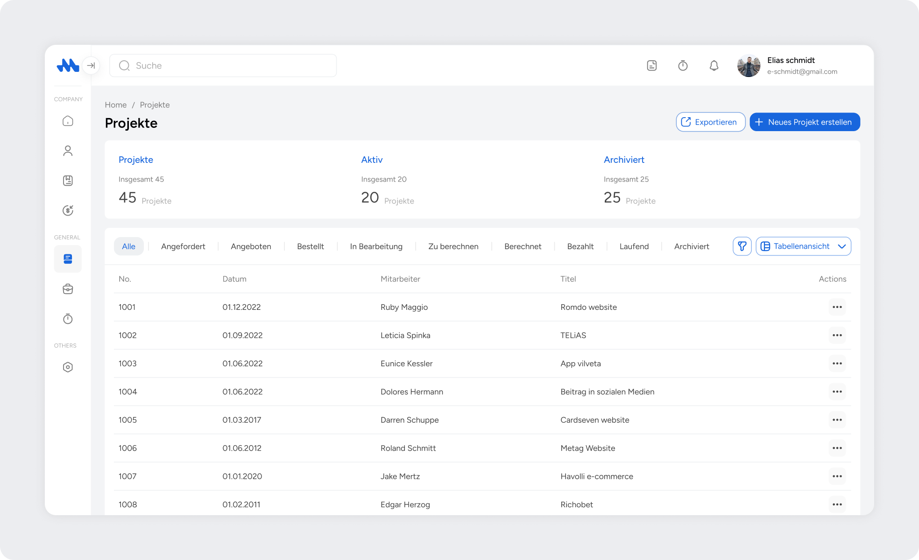Open the Archiv (package) sidebar icon
The height and width of the screenshot is (560, 919).
68,181
